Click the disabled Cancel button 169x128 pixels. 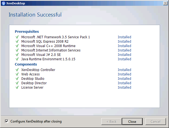point(156,121)
